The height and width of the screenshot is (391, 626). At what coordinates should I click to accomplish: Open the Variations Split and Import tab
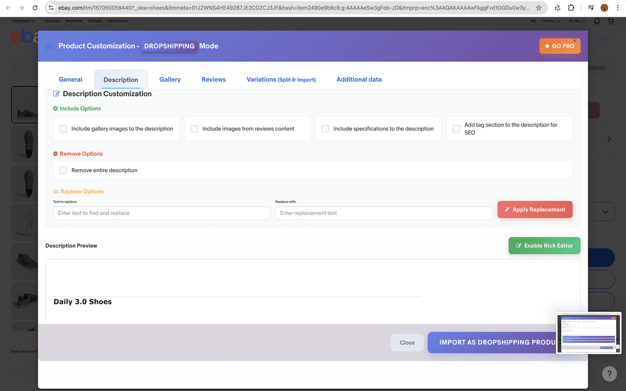[x=281, y=79]
